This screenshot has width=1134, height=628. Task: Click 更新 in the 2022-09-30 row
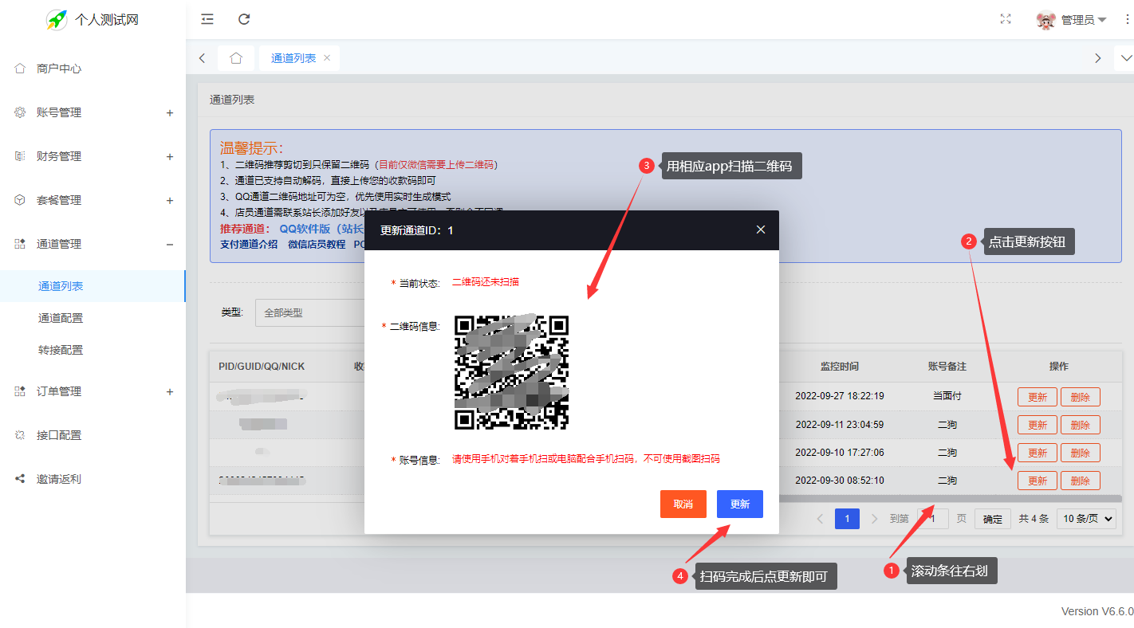(1038, 481)
